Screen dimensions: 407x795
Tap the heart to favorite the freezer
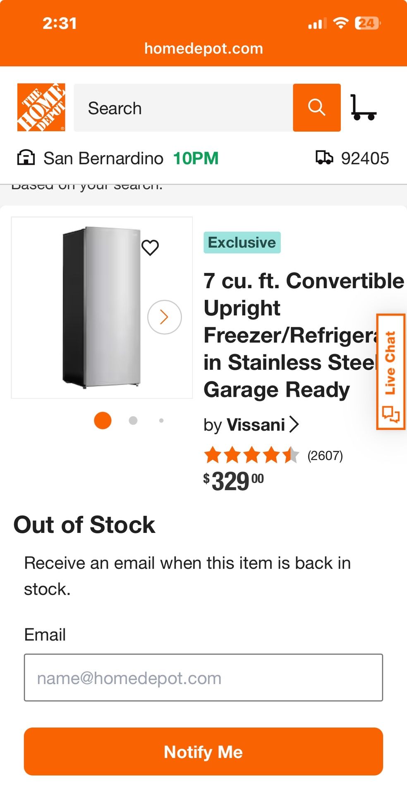click(150, 248)
